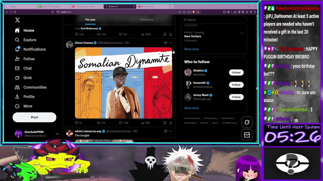Open the New Yorkers trending topic

tap(193, 36)
